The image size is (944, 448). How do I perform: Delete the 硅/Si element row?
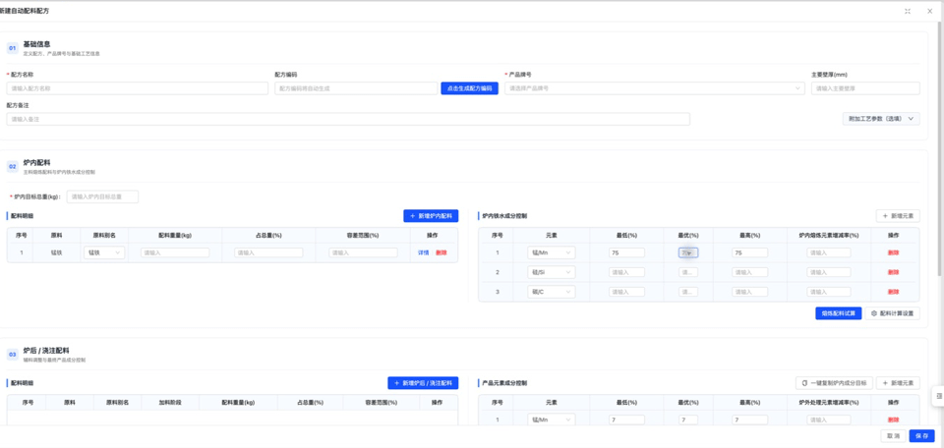[894, 272]
